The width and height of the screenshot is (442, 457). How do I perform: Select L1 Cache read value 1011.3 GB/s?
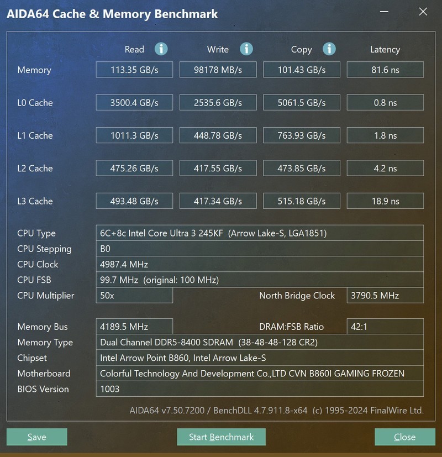pos(134,135)
